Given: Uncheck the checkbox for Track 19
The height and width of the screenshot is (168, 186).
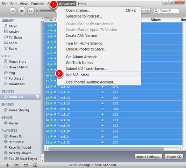Looking at the screenshot, I should (x=55, y=126).
